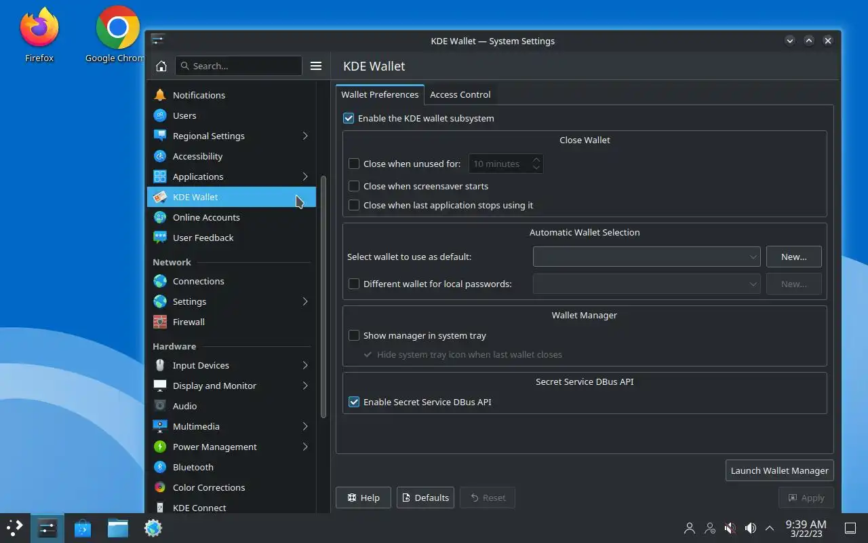Viewport: 868px width, 543px height.
Task: Expand Input Devices submenu arrow
Action: pyautogui.click(x=305, y=365)
